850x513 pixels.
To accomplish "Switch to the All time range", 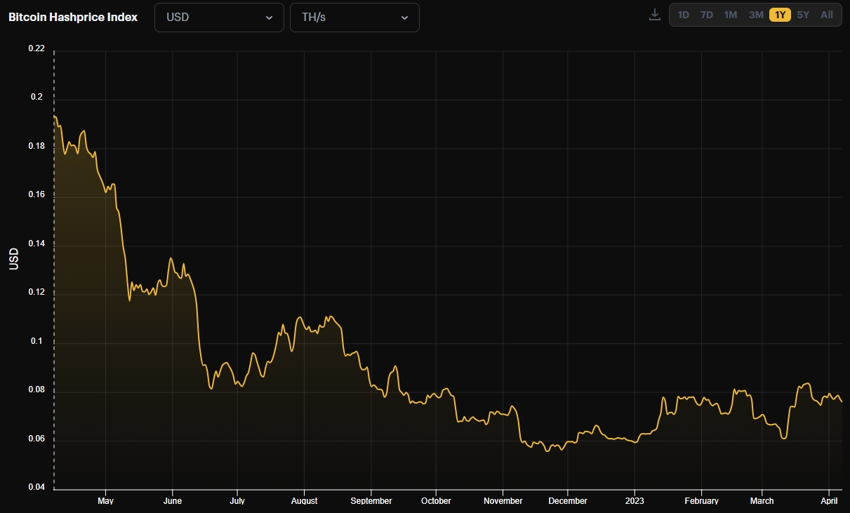I will (827, 15).
